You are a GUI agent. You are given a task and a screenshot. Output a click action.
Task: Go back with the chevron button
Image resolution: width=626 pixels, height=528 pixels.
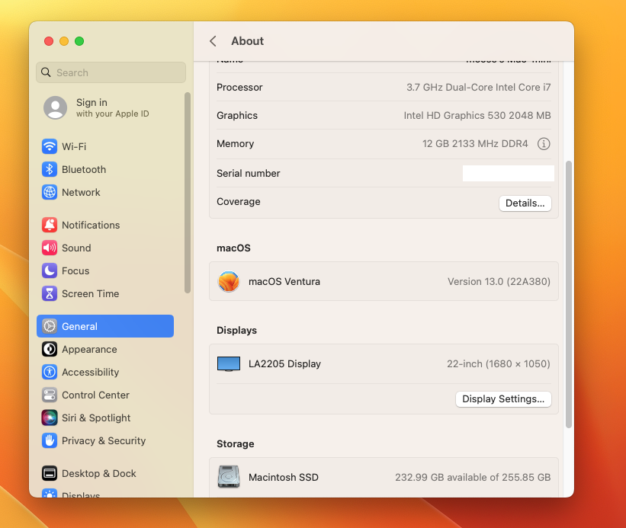pos(213,41)
